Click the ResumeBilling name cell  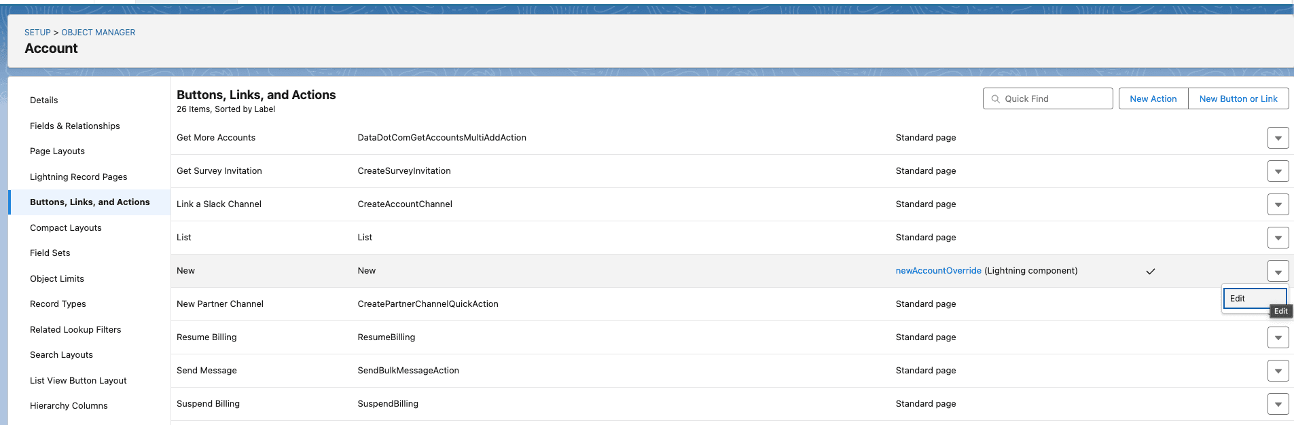[386, 337]
